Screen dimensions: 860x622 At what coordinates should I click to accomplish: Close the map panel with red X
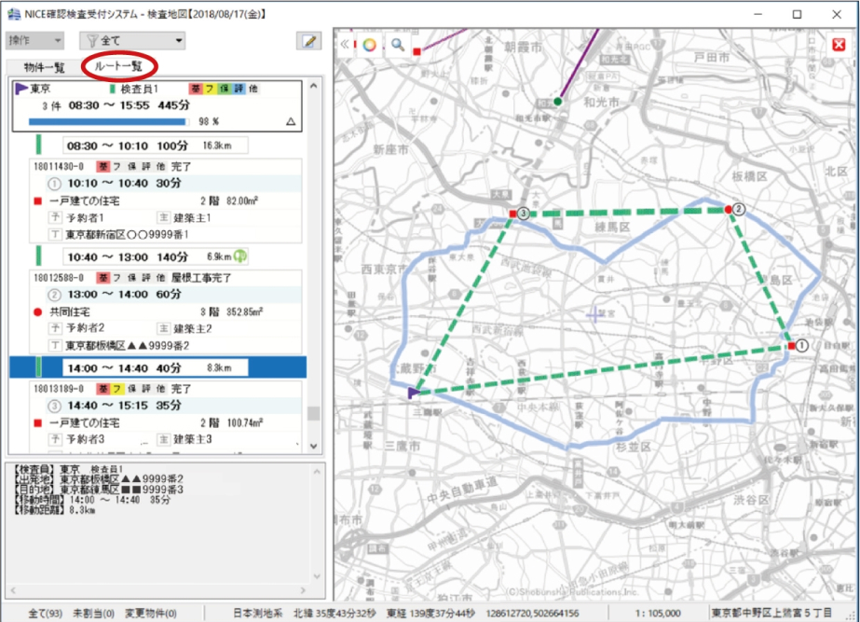(x=839, y=45)
